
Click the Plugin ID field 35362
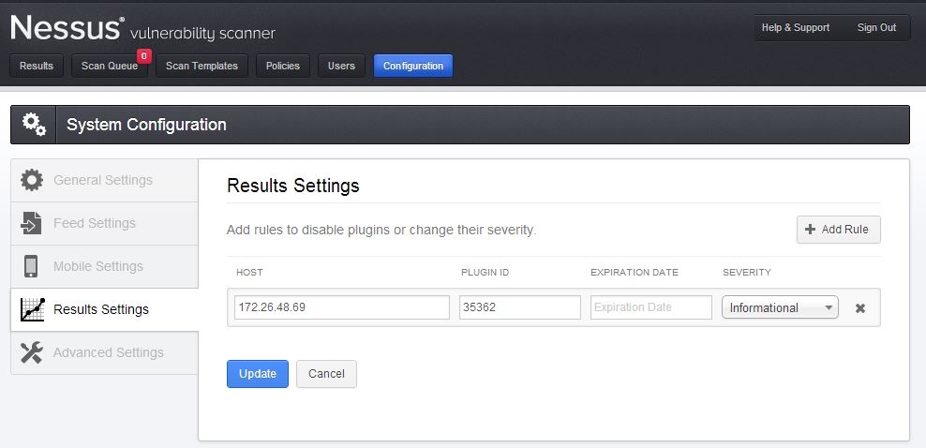(520, 307)
